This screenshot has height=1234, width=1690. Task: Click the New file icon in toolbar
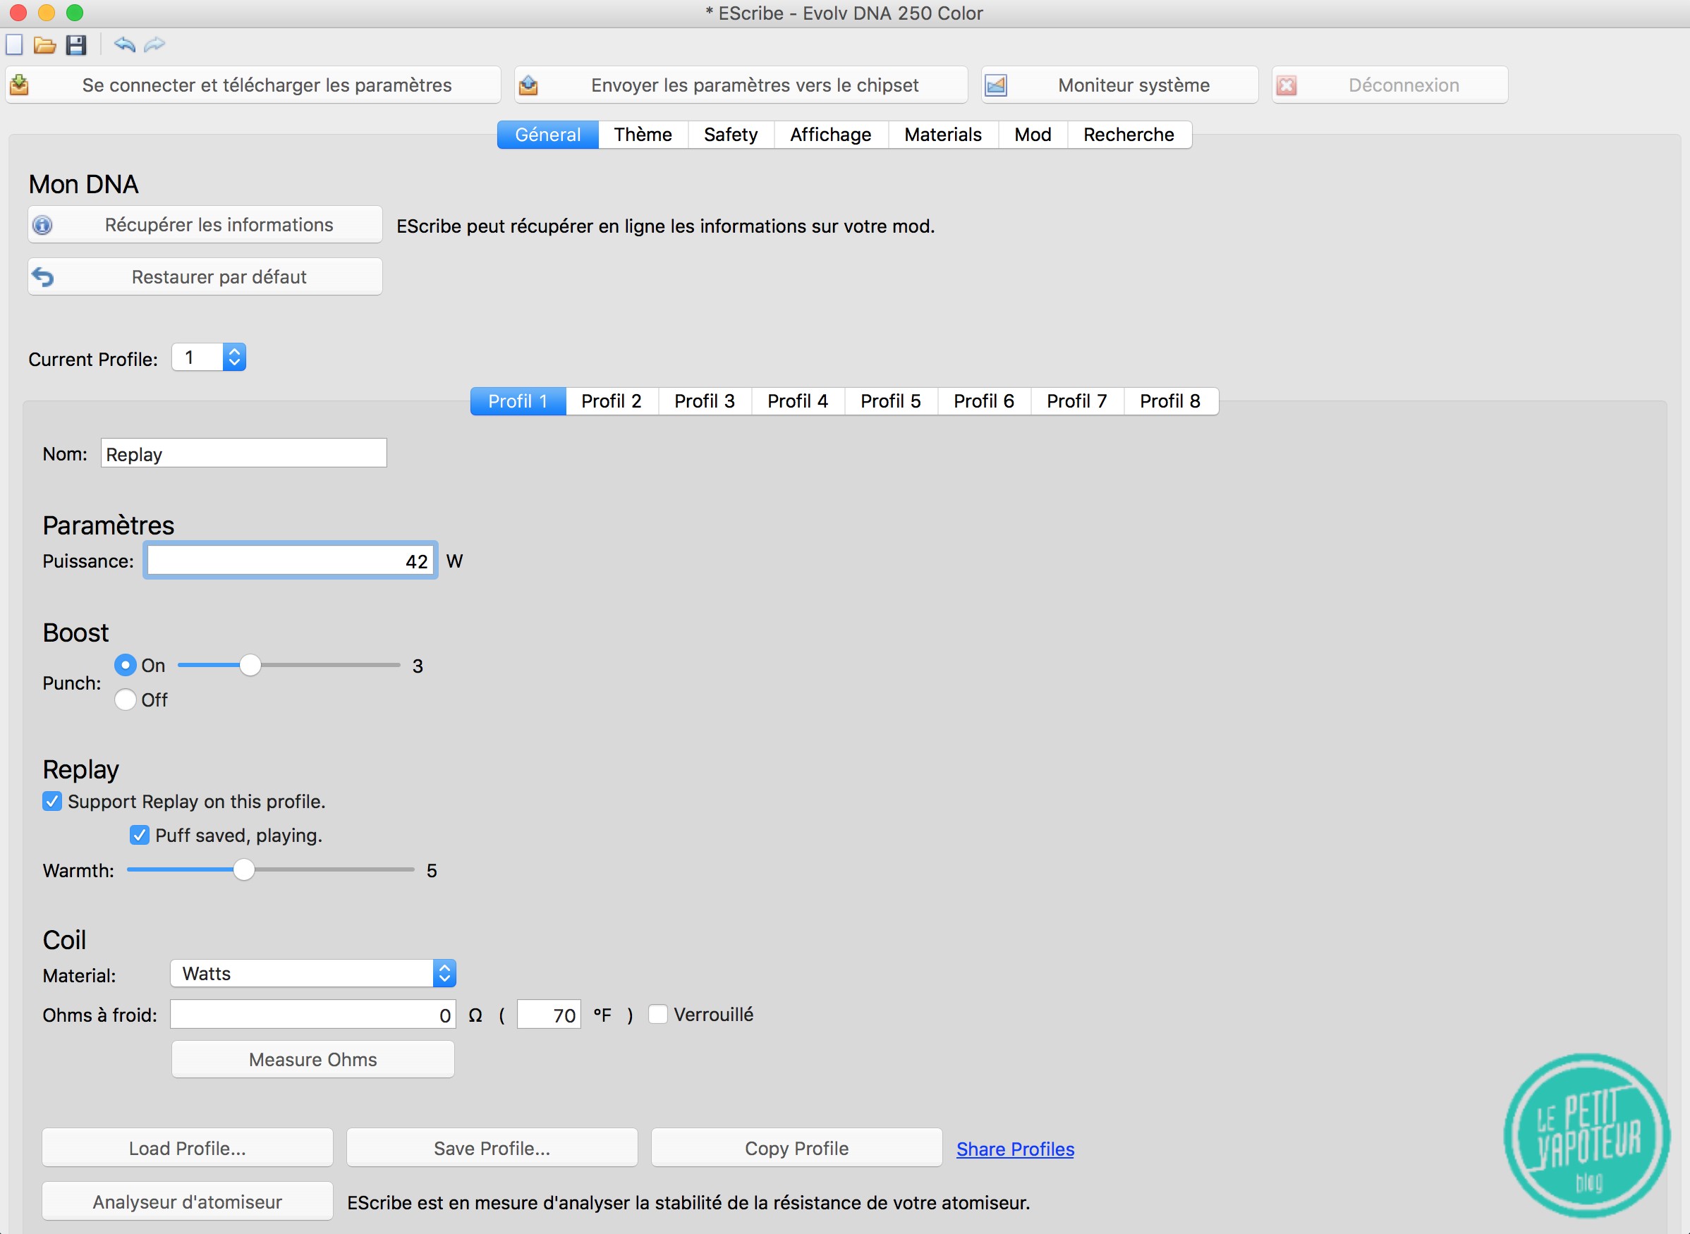pyautogui.click(x=14, y=45)
